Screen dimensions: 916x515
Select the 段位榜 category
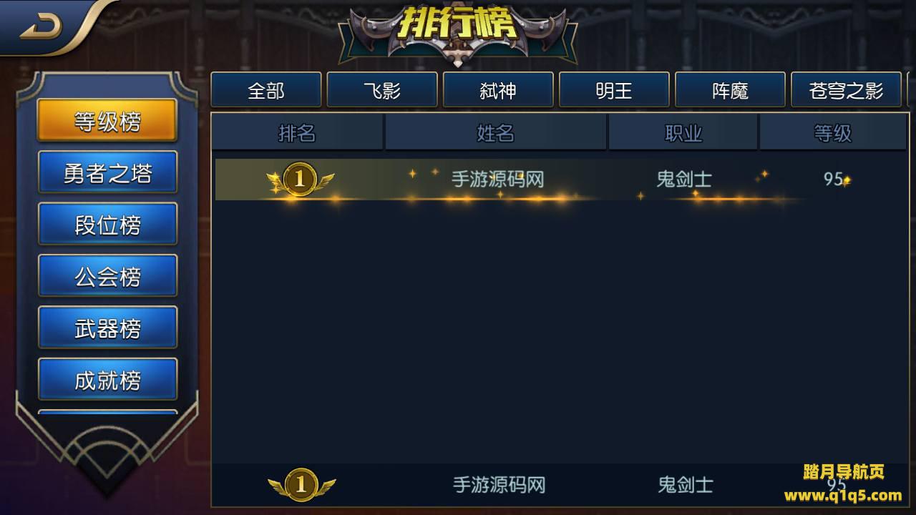[107, 225]
